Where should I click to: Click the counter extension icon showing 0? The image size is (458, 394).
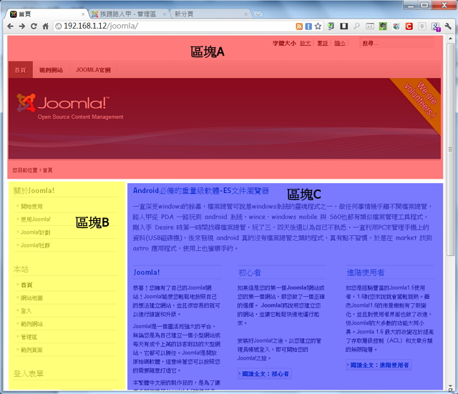tap(422, 26)
